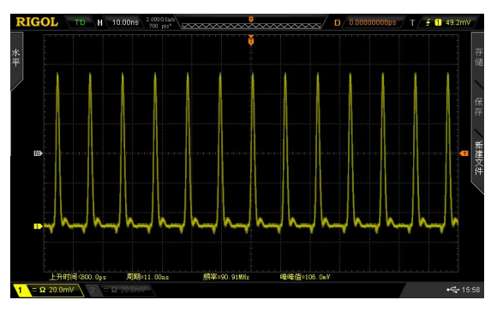The width and height of the screenshot is (491, 312).
Task: Click the channel 1 ground level marker
Action: coord(38,226)
